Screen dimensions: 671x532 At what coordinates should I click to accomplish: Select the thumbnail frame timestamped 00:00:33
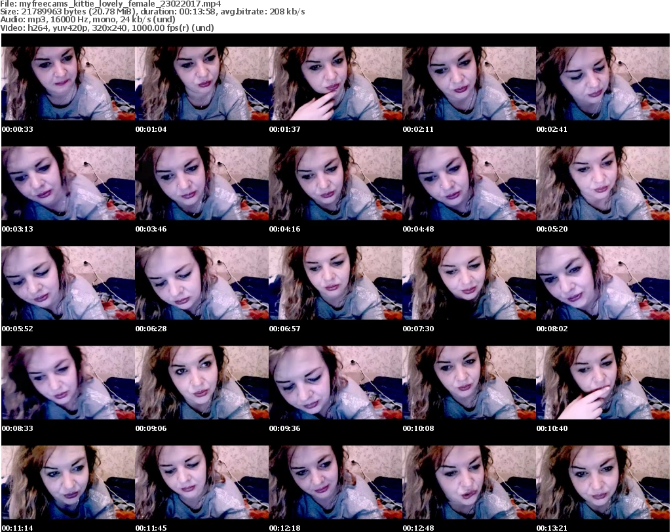coord(68,83)
